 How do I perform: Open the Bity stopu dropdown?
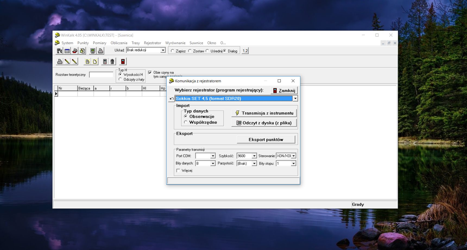coord(294,164)
